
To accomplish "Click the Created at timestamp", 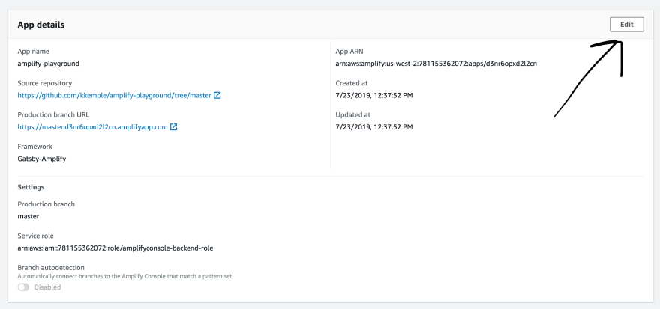I will [374, 95].
